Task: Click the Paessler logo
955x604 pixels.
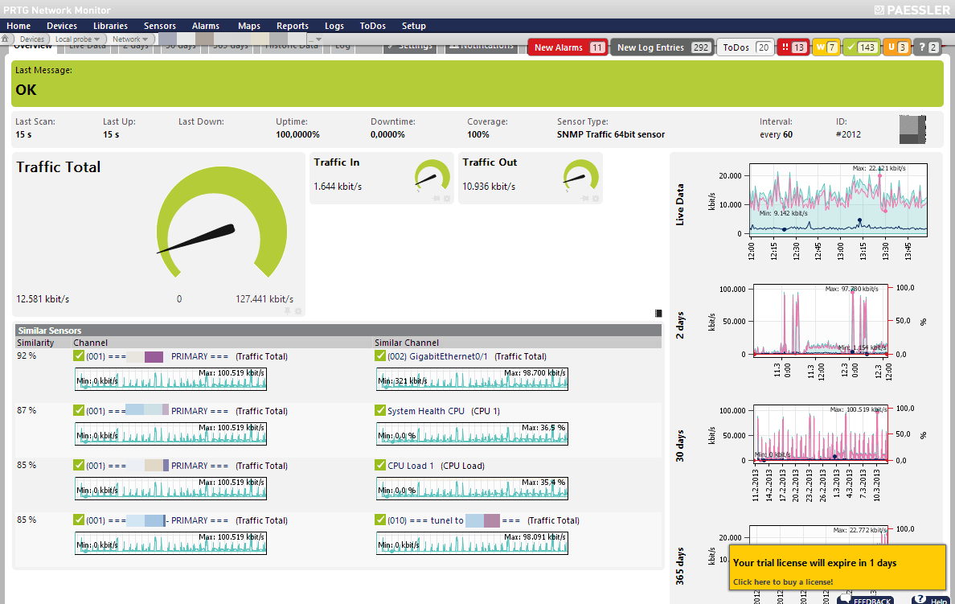Action: pyautogui.click(x=912, y=10)
